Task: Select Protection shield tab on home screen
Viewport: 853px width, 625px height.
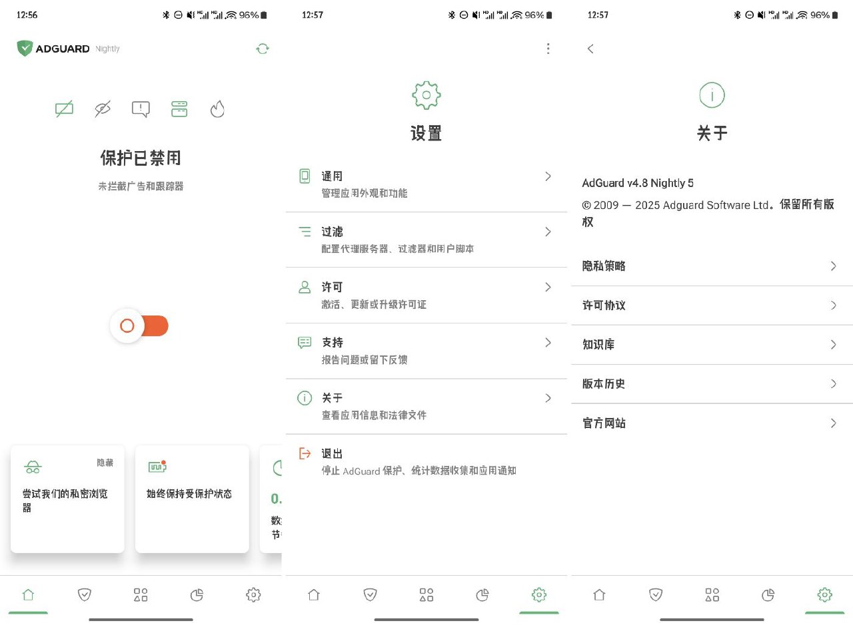Action: 85,594
